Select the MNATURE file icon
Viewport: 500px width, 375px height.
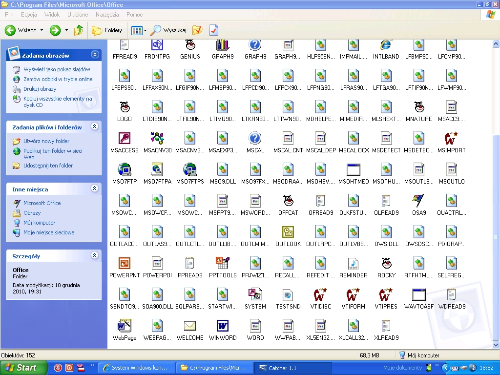(x=419, y=107)
